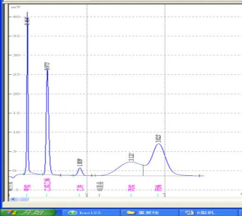Click the red end marker after the 0.973 peak
242x216 pixels.
point(61,175)
